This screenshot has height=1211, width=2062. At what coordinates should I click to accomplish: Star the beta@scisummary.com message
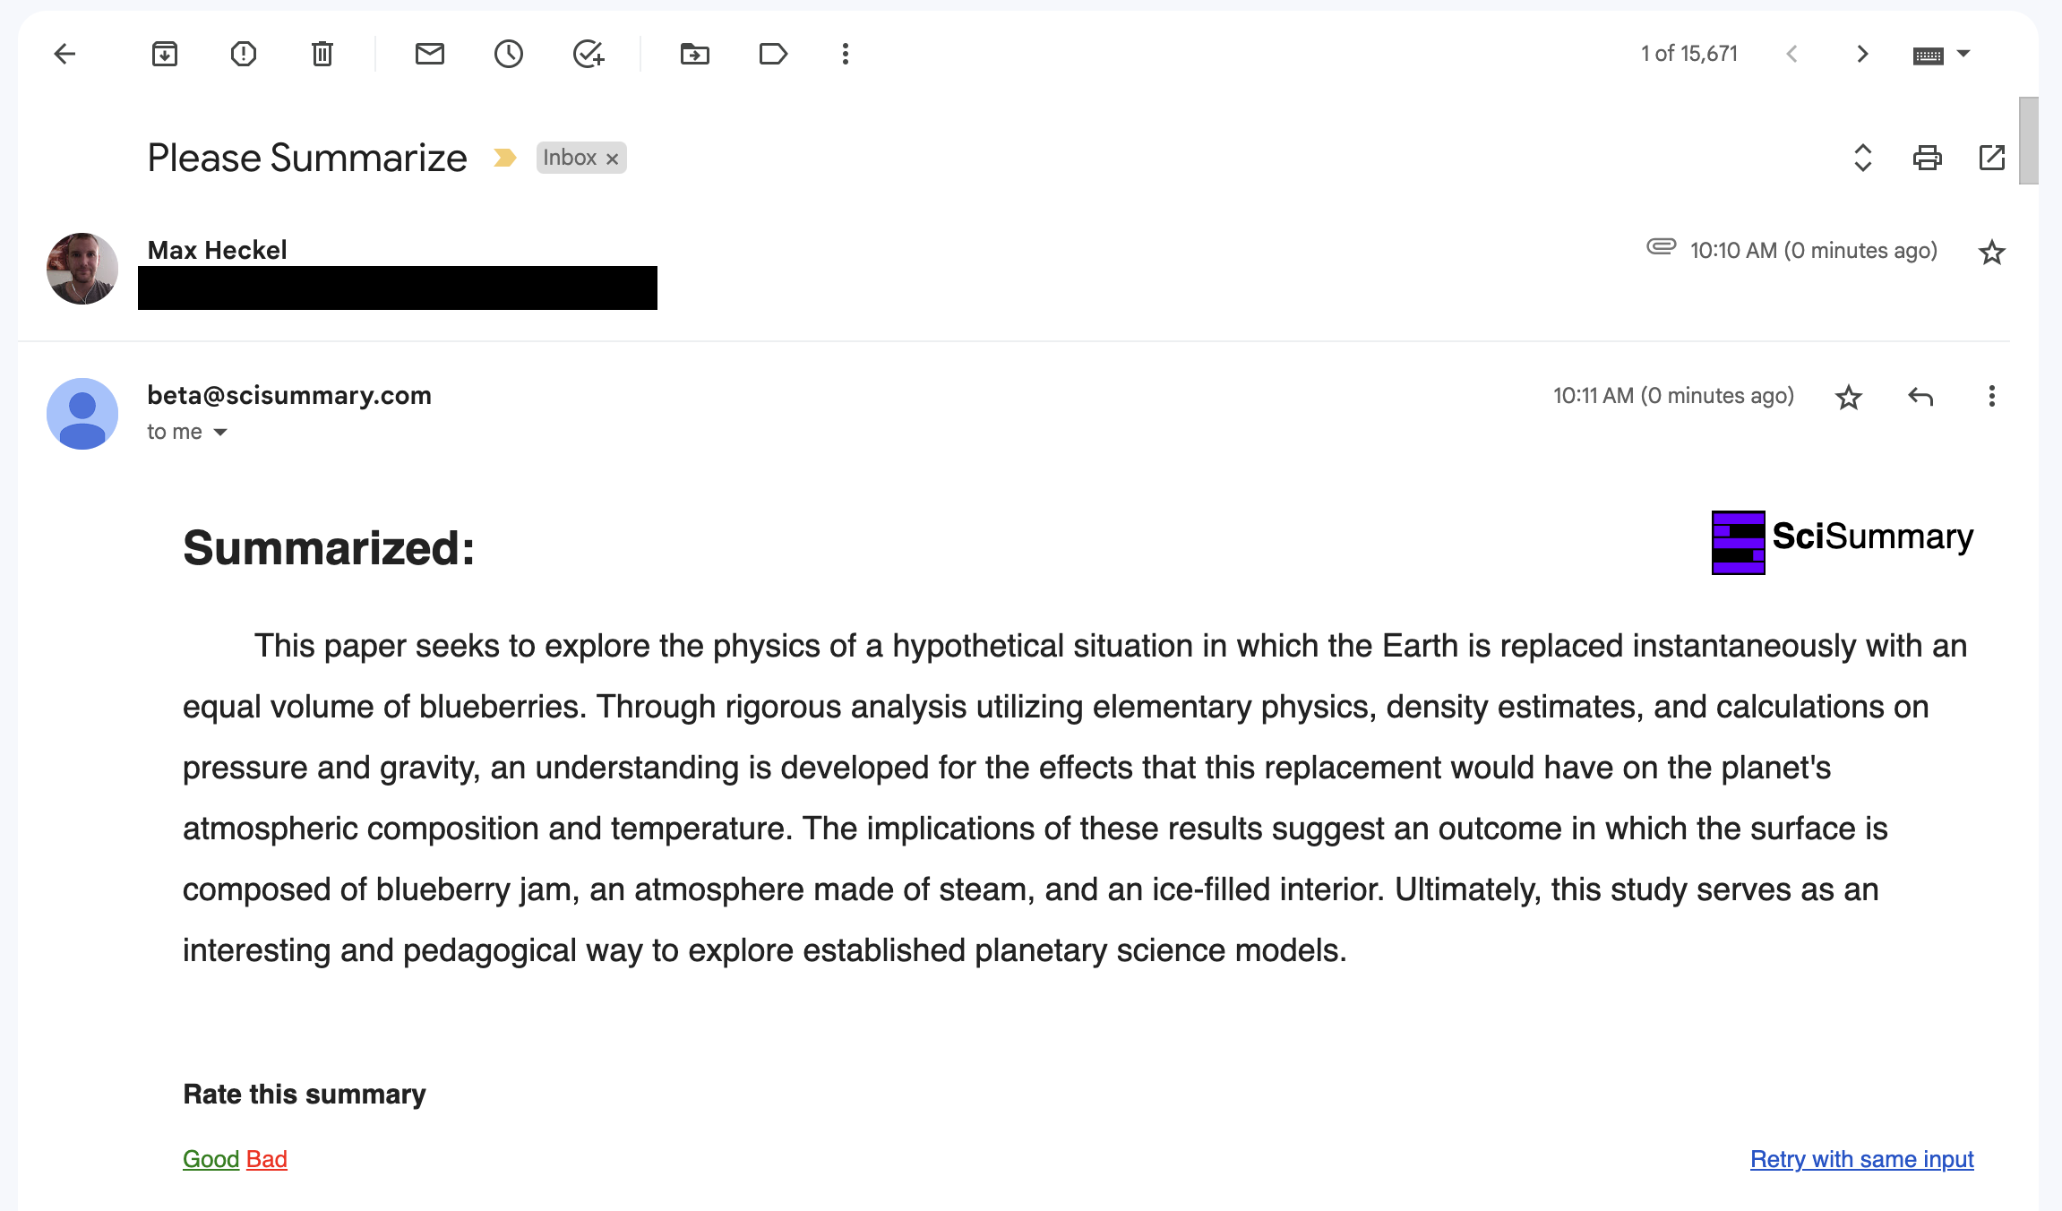pos(1848,397)
